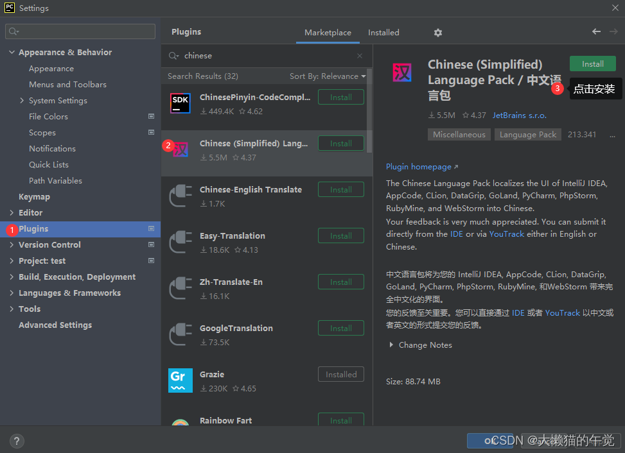The height and width of the screenshot is (453, 625).
Task: Click the Miscellaneous tag
Action: pos(459,135)
